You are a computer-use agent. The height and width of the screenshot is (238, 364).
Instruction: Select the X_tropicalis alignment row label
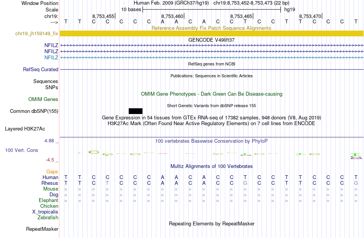coord(45,212)
